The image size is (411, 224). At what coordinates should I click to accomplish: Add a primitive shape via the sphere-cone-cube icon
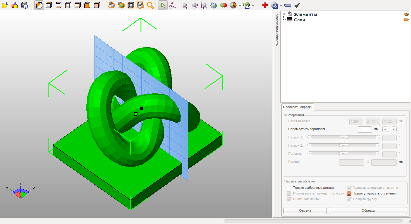click(14, 5)
